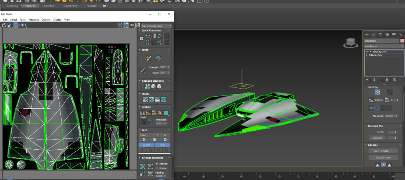Click the Rotate tool in UV editor toolbar
The image size is (405, 180).
(x=4, y=25)
